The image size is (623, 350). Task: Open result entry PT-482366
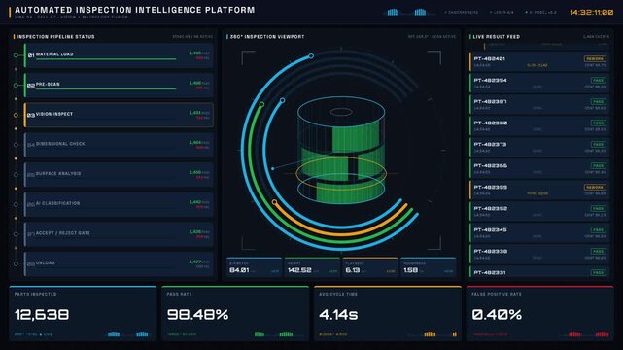(539, 169)
